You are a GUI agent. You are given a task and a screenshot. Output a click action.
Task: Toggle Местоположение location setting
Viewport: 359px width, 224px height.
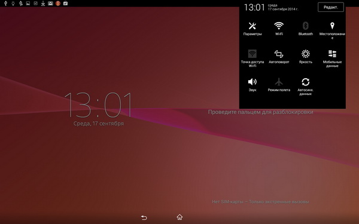point(332,30)
